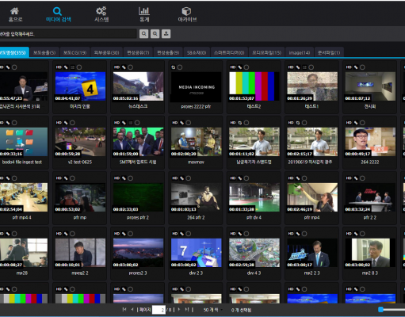Click the magnifier search button beside search field

tap(143, 34)
